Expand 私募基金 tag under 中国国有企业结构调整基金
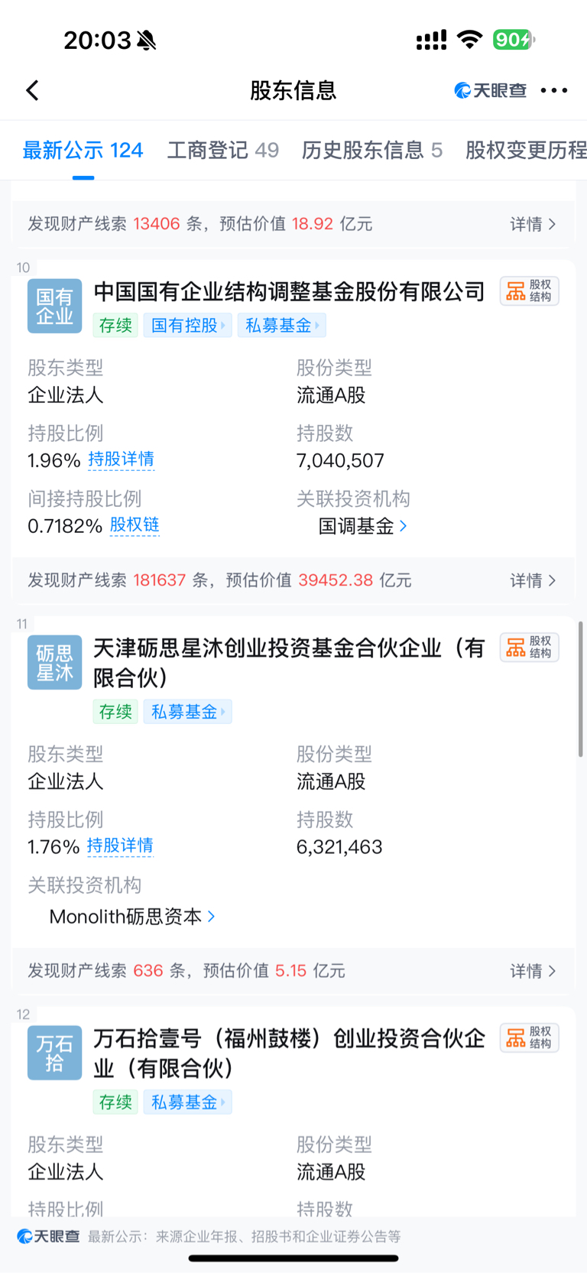Image resolution: width=587 pixels, height=1273 pixels. click(282, 326)
